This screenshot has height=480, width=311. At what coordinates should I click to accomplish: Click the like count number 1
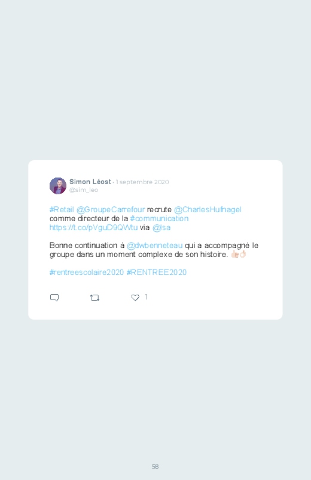click(147, 297)
